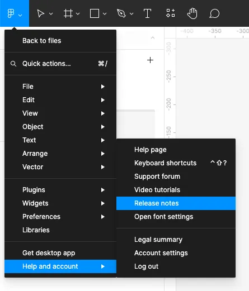Open Libraries from the menu
Image resolution: width=249 pixels, height=291 pixels.
pyautogui.click(x=60, y=230)
